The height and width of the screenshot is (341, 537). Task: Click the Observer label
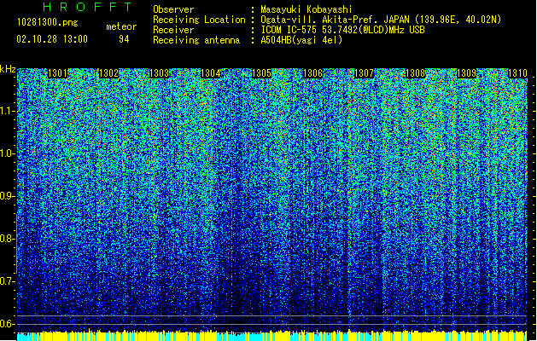tap(173, 9)
